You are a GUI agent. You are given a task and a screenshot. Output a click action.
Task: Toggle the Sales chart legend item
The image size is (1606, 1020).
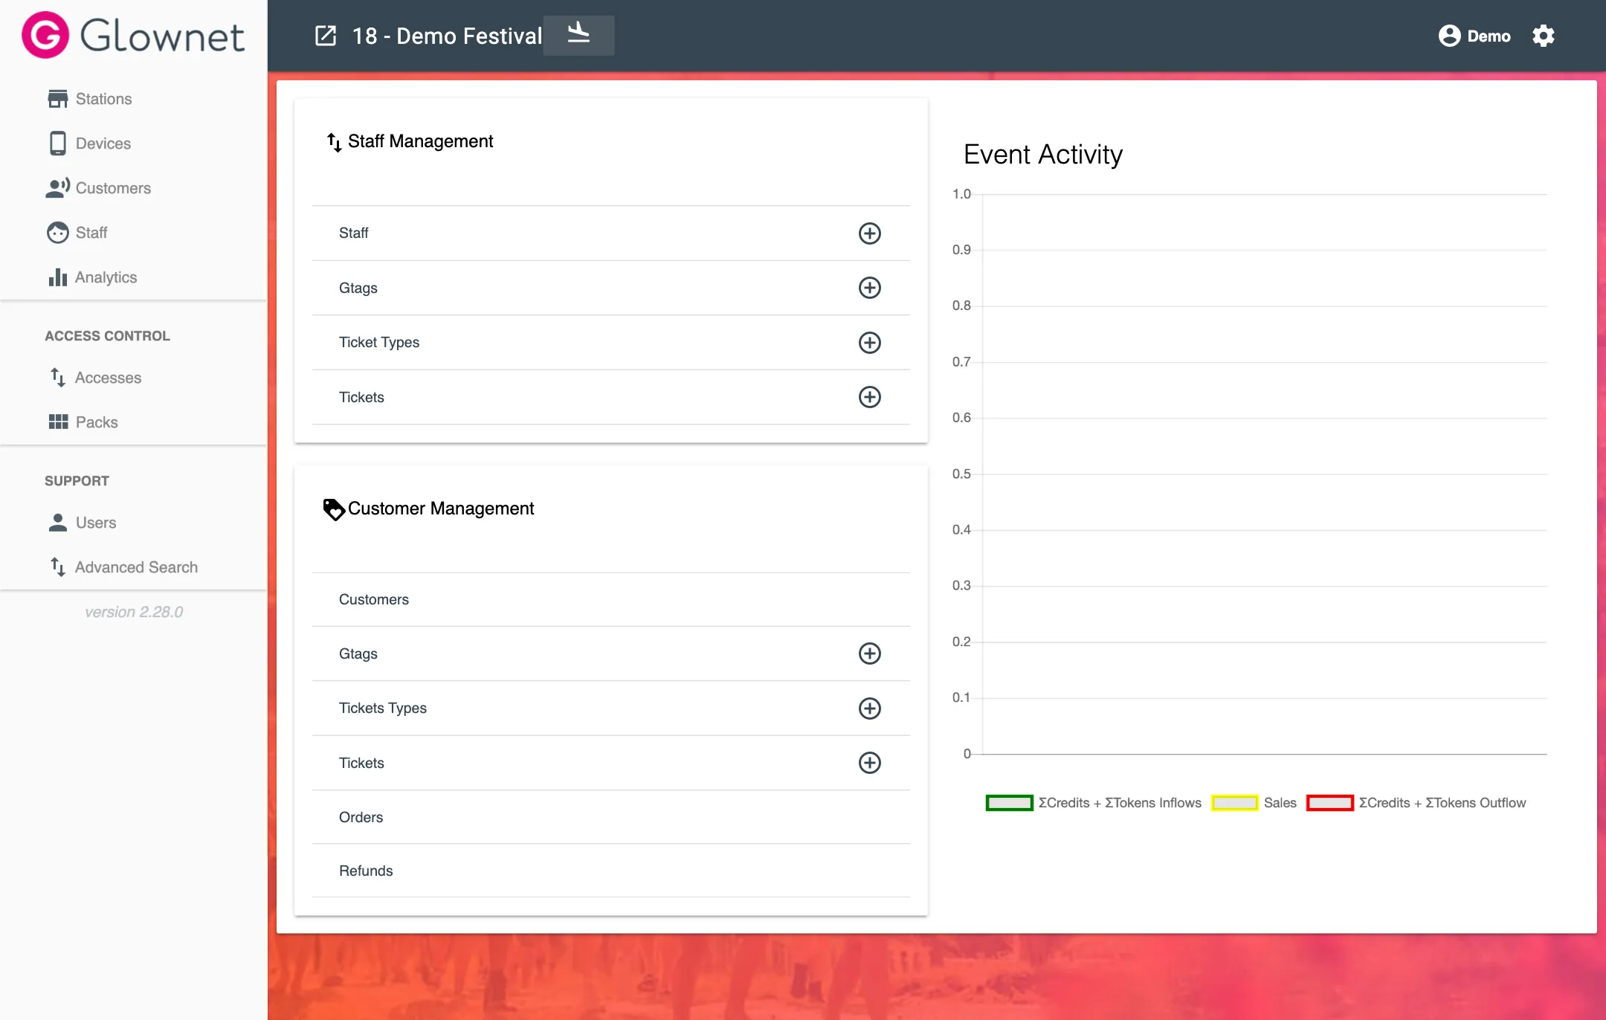1254,803
